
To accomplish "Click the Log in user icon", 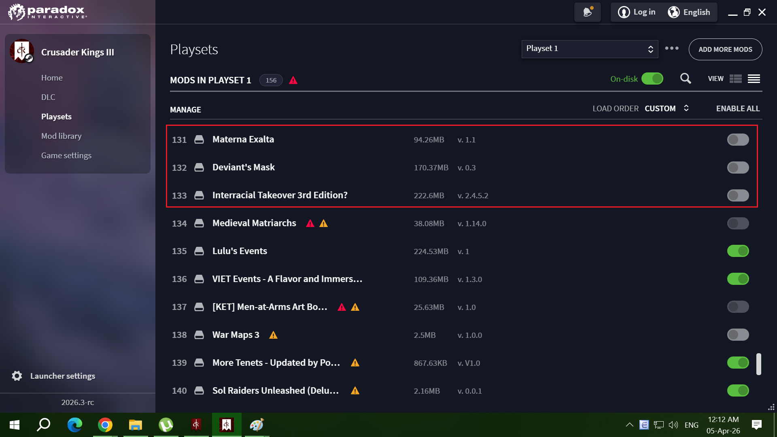I will tap(624, 12).
